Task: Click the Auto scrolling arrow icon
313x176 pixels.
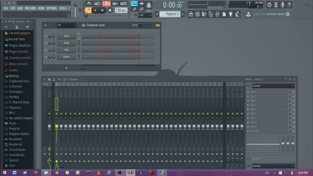Action: (x=141, y=3)
